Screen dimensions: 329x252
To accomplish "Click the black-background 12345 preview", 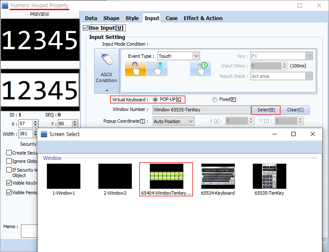I will point(40,40).
